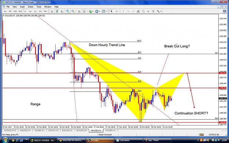
Task: Select the Equidistant Channel tool
Action: 138,11
